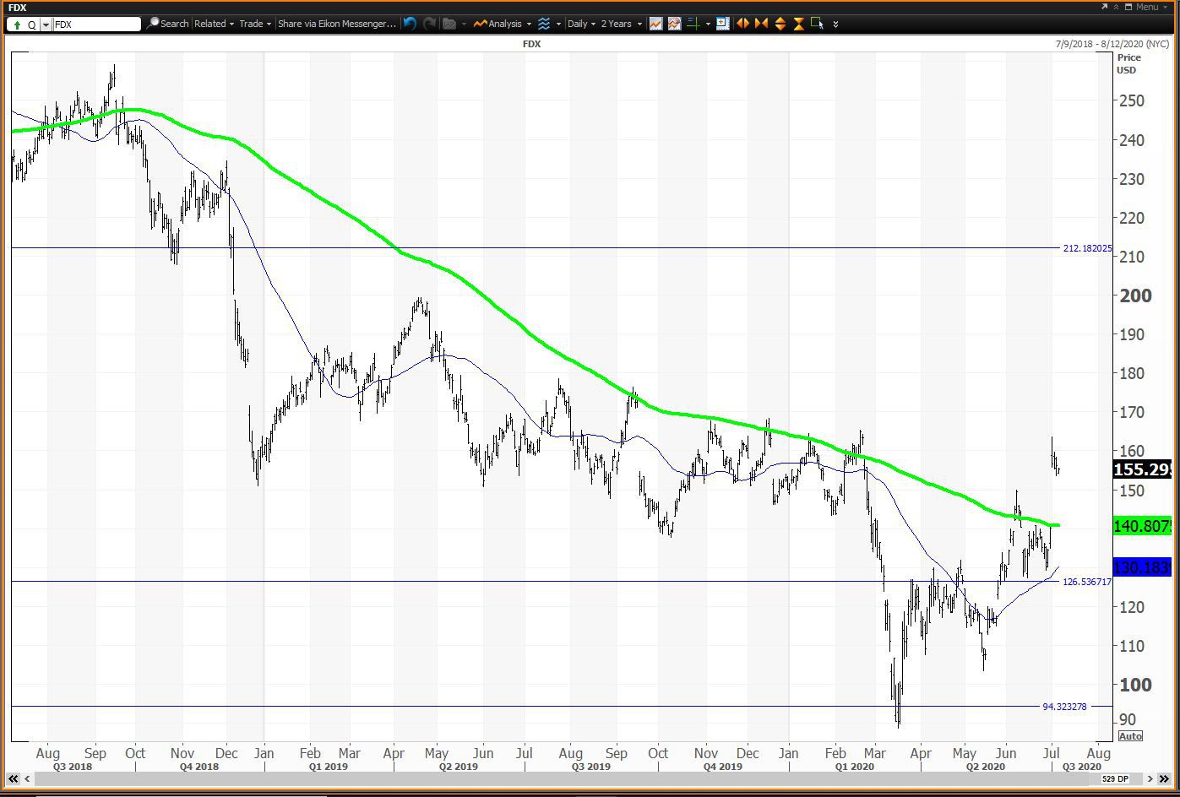Click the Q1 2020 quarter label on time axis
The width and height of the screenshot is (1180, 797).
coord(854,767)
